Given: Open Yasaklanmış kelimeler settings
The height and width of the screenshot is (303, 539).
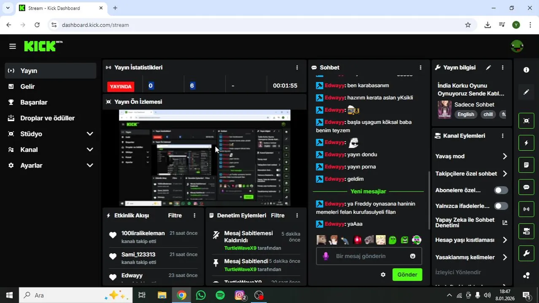Looking at the screenshot, I should 471,257.
